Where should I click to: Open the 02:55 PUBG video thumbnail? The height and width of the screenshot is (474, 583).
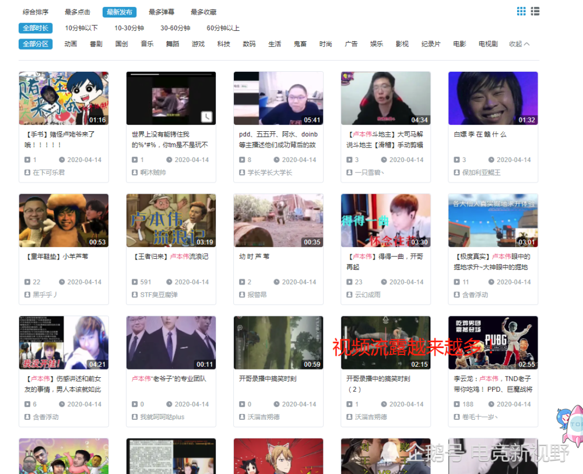(x=493, y=343)
